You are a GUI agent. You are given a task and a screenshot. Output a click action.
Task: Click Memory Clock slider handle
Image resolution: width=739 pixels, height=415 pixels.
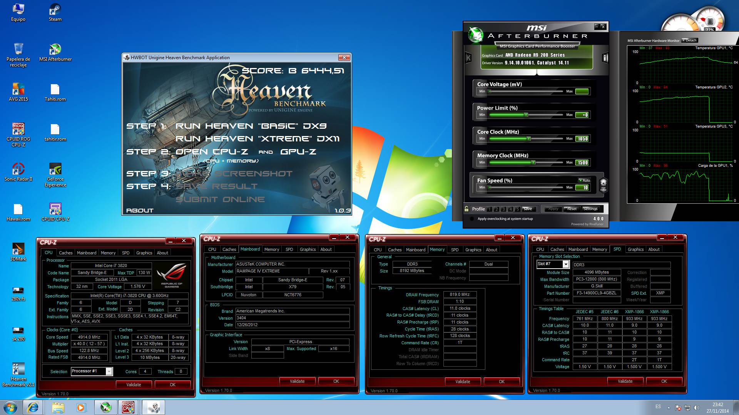click(533, 162)
